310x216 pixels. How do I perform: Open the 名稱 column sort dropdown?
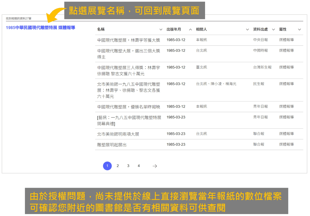(161, 29)
